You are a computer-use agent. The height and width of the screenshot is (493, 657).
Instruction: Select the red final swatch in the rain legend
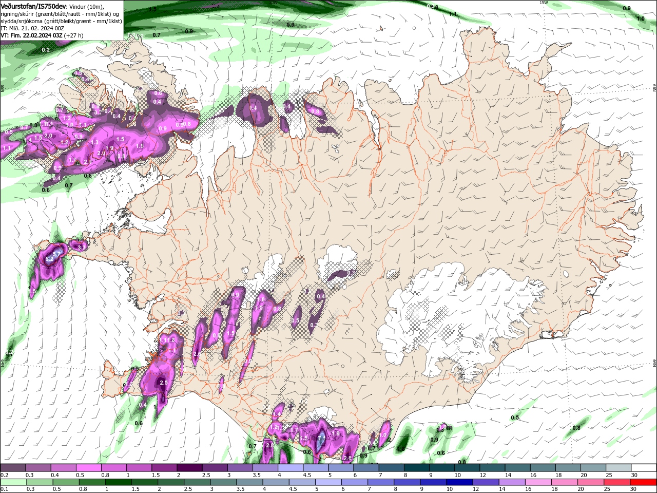pyautogui.click(x=644, y=482)
